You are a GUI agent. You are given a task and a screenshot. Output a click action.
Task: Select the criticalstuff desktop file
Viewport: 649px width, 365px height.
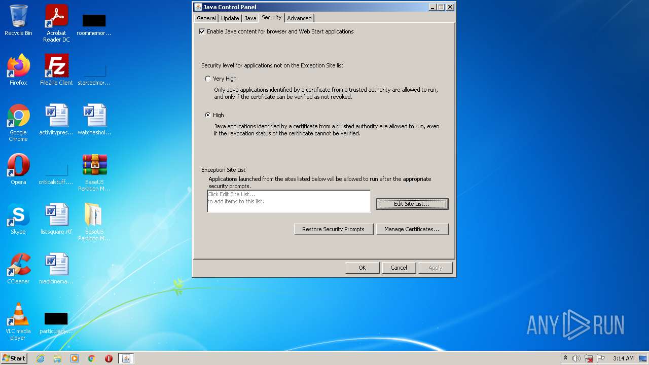click(x=56, y=173)
